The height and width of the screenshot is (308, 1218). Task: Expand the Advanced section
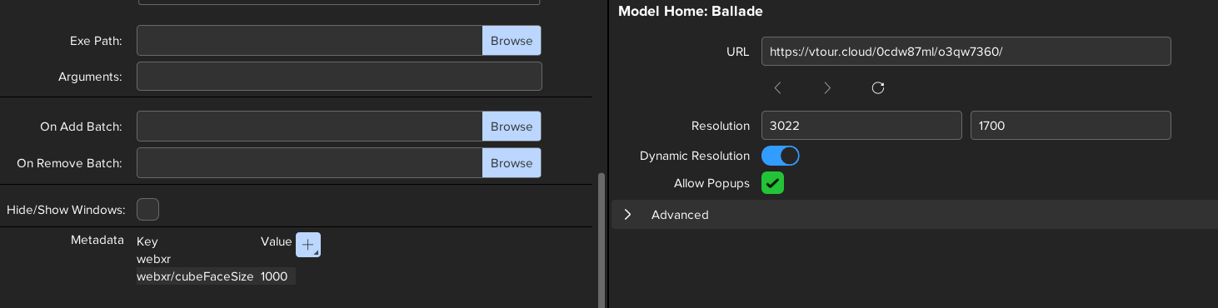915,214
